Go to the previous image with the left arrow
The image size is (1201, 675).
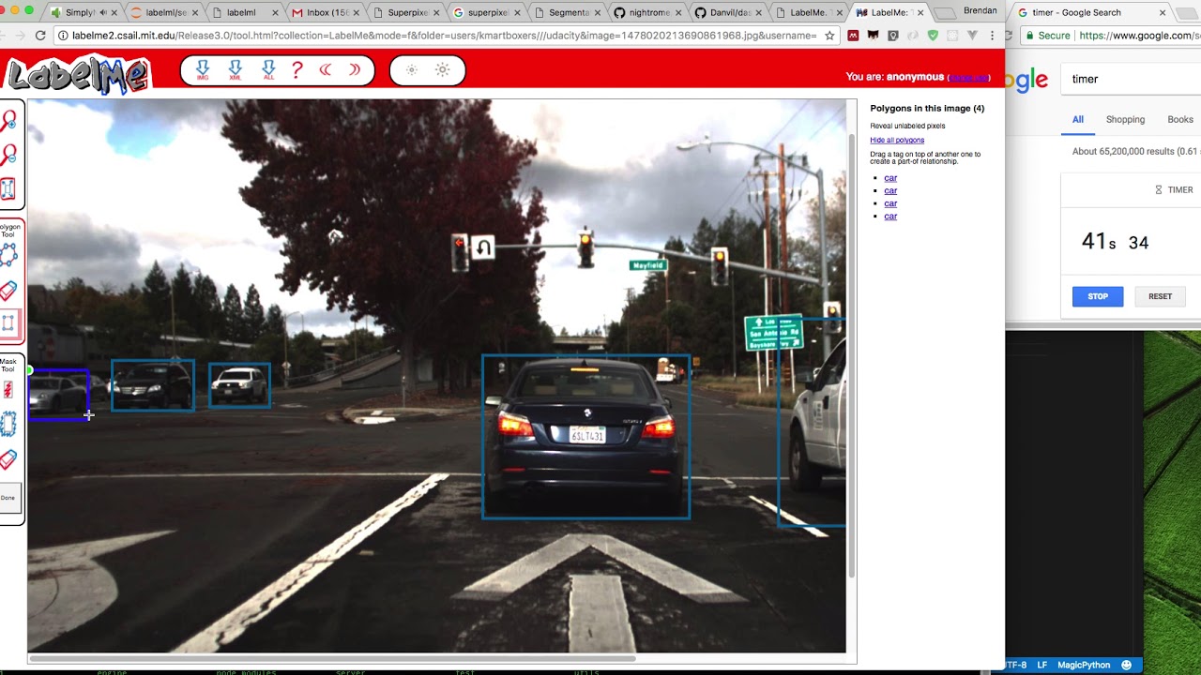326,70
